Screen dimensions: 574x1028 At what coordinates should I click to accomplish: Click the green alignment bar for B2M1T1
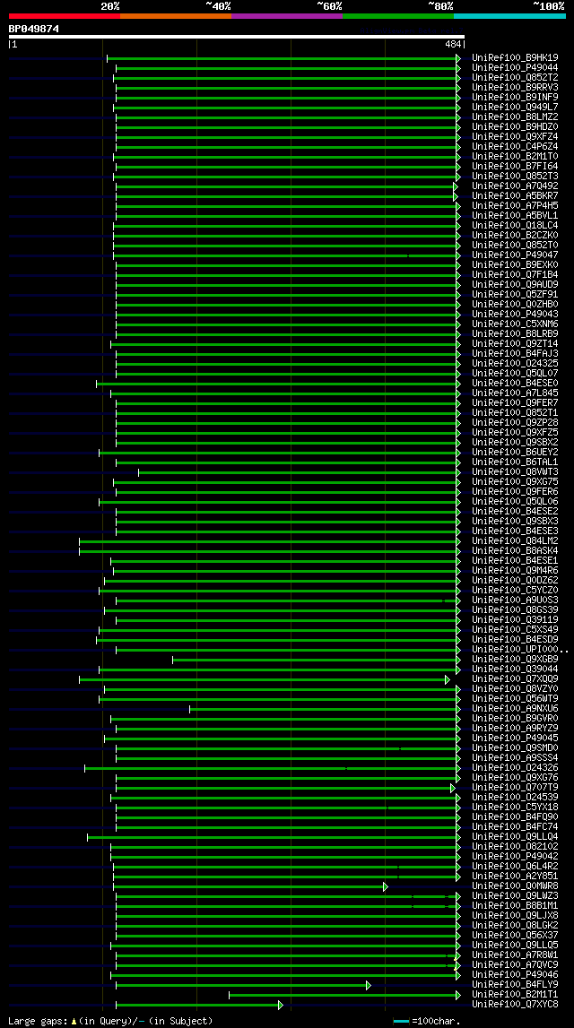(x=344, y=995)
